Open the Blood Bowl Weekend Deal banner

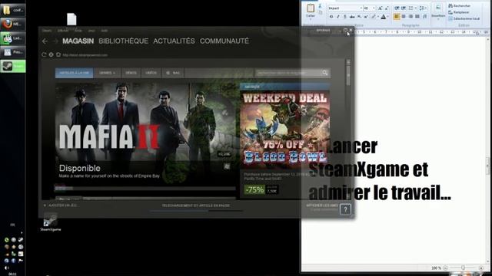[x=285, y=130]
